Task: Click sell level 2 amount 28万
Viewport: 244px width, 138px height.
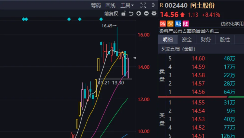Action: (229, 84)
